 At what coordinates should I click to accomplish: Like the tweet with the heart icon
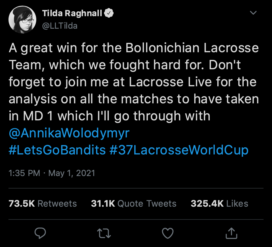(167, 233)
